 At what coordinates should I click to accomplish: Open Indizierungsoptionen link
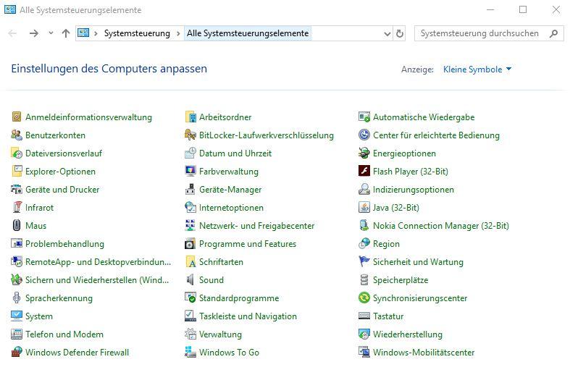[x=414, y=190]
